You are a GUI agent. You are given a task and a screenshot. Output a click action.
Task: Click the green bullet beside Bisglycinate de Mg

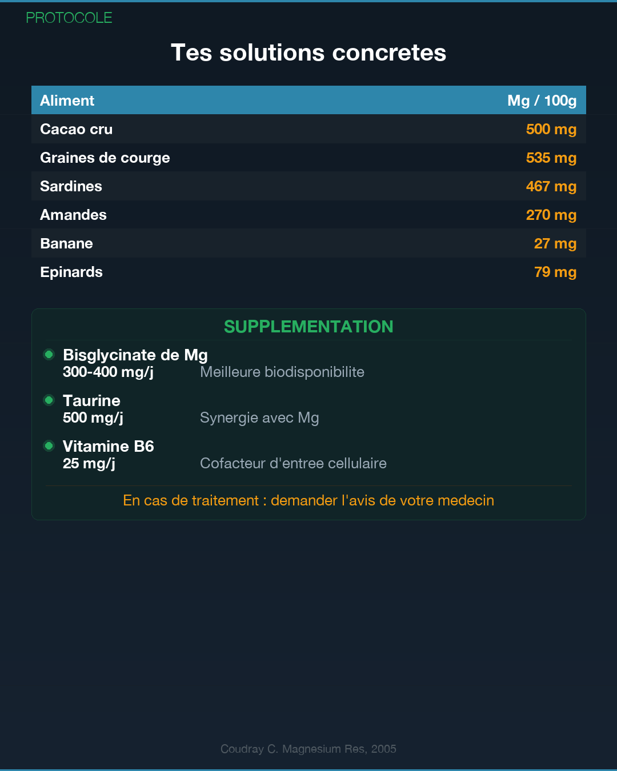click(49, 355)
